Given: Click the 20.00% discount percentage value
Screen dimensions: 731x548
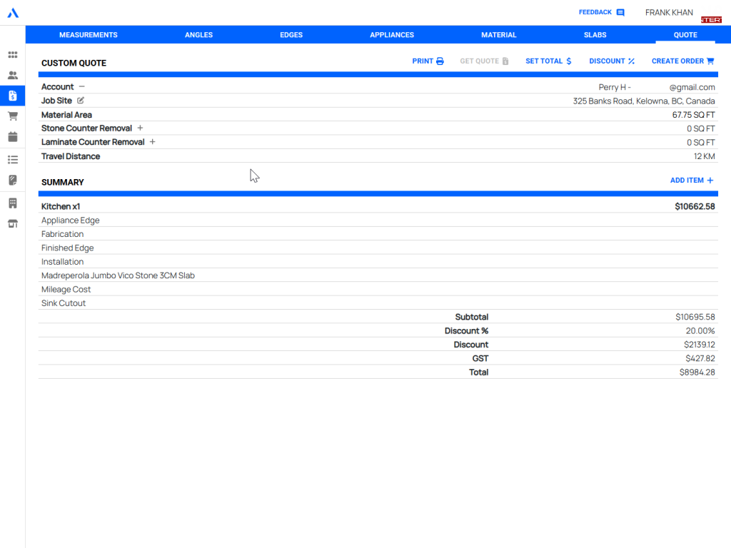Looking at the screenshot, I should pyautogui.click(x=700, y=331).
